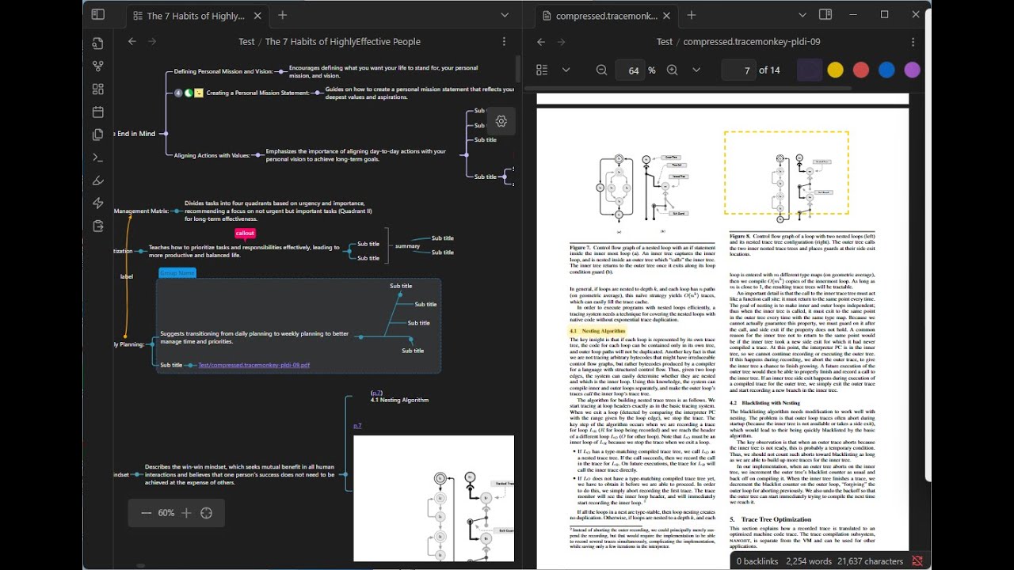Click the figure thumbnail in mind map

(433, 498)
